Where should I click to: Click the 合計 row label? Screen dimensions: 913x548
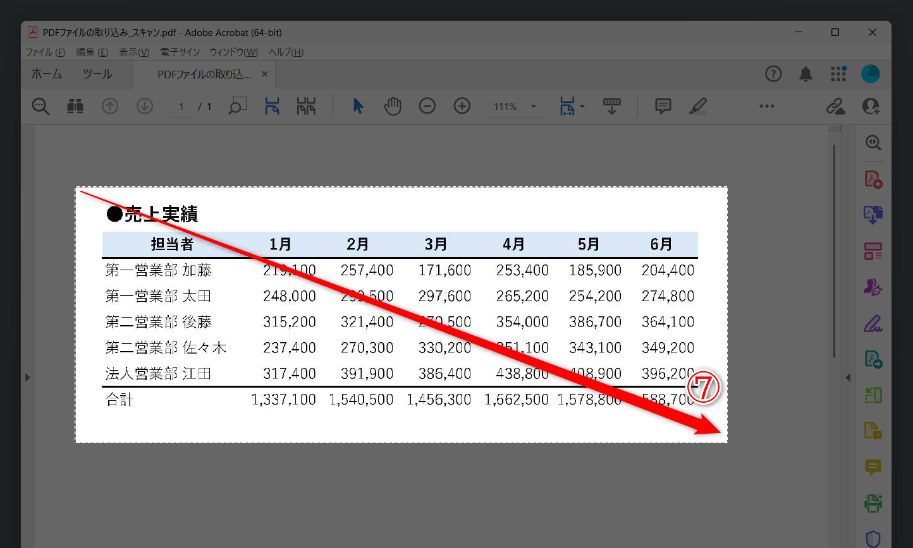[x=119, y=400]
